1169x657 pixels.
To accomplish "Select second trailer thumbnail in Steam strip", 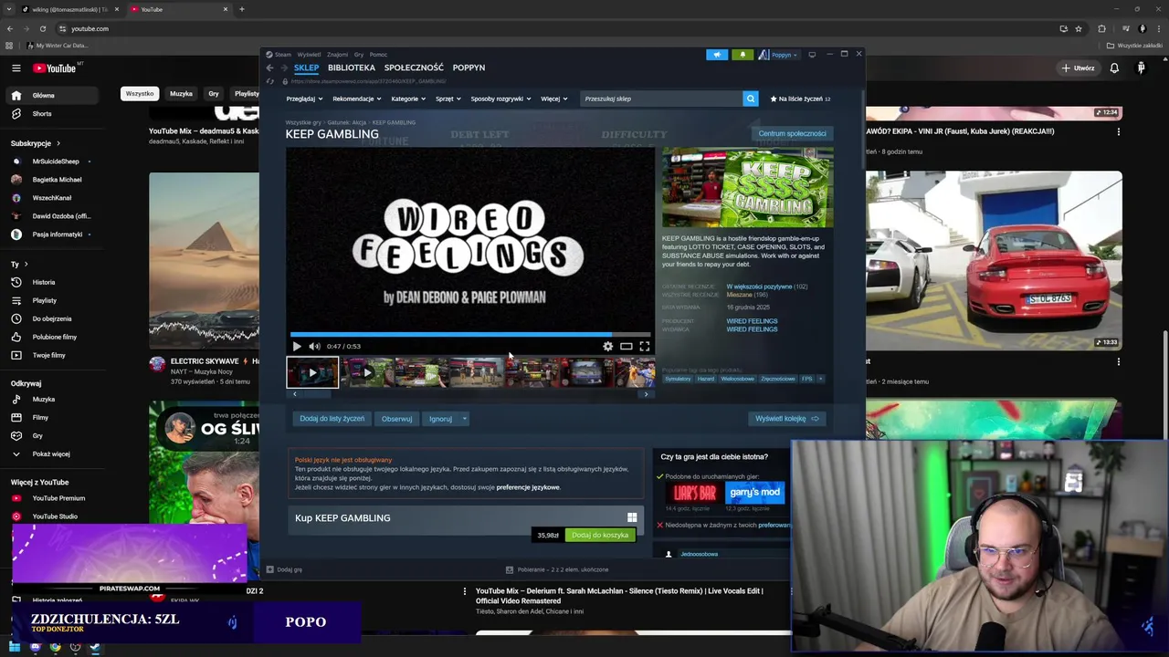I will pos(367,372).
